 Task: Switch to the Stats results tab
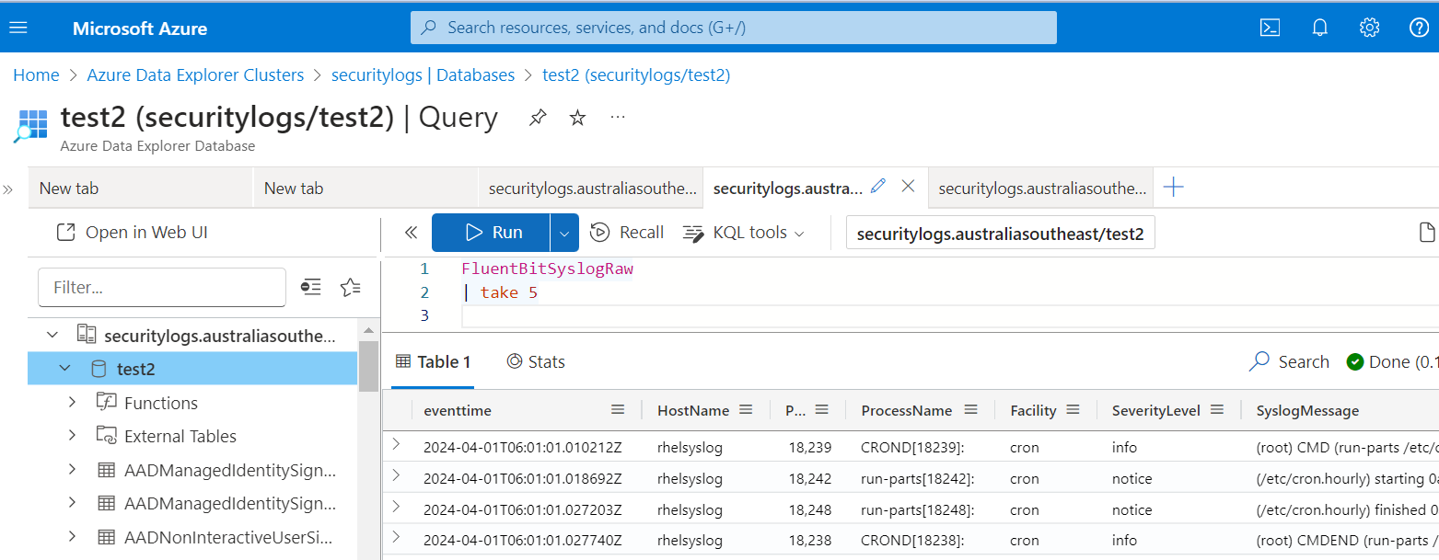coord(536,362)
